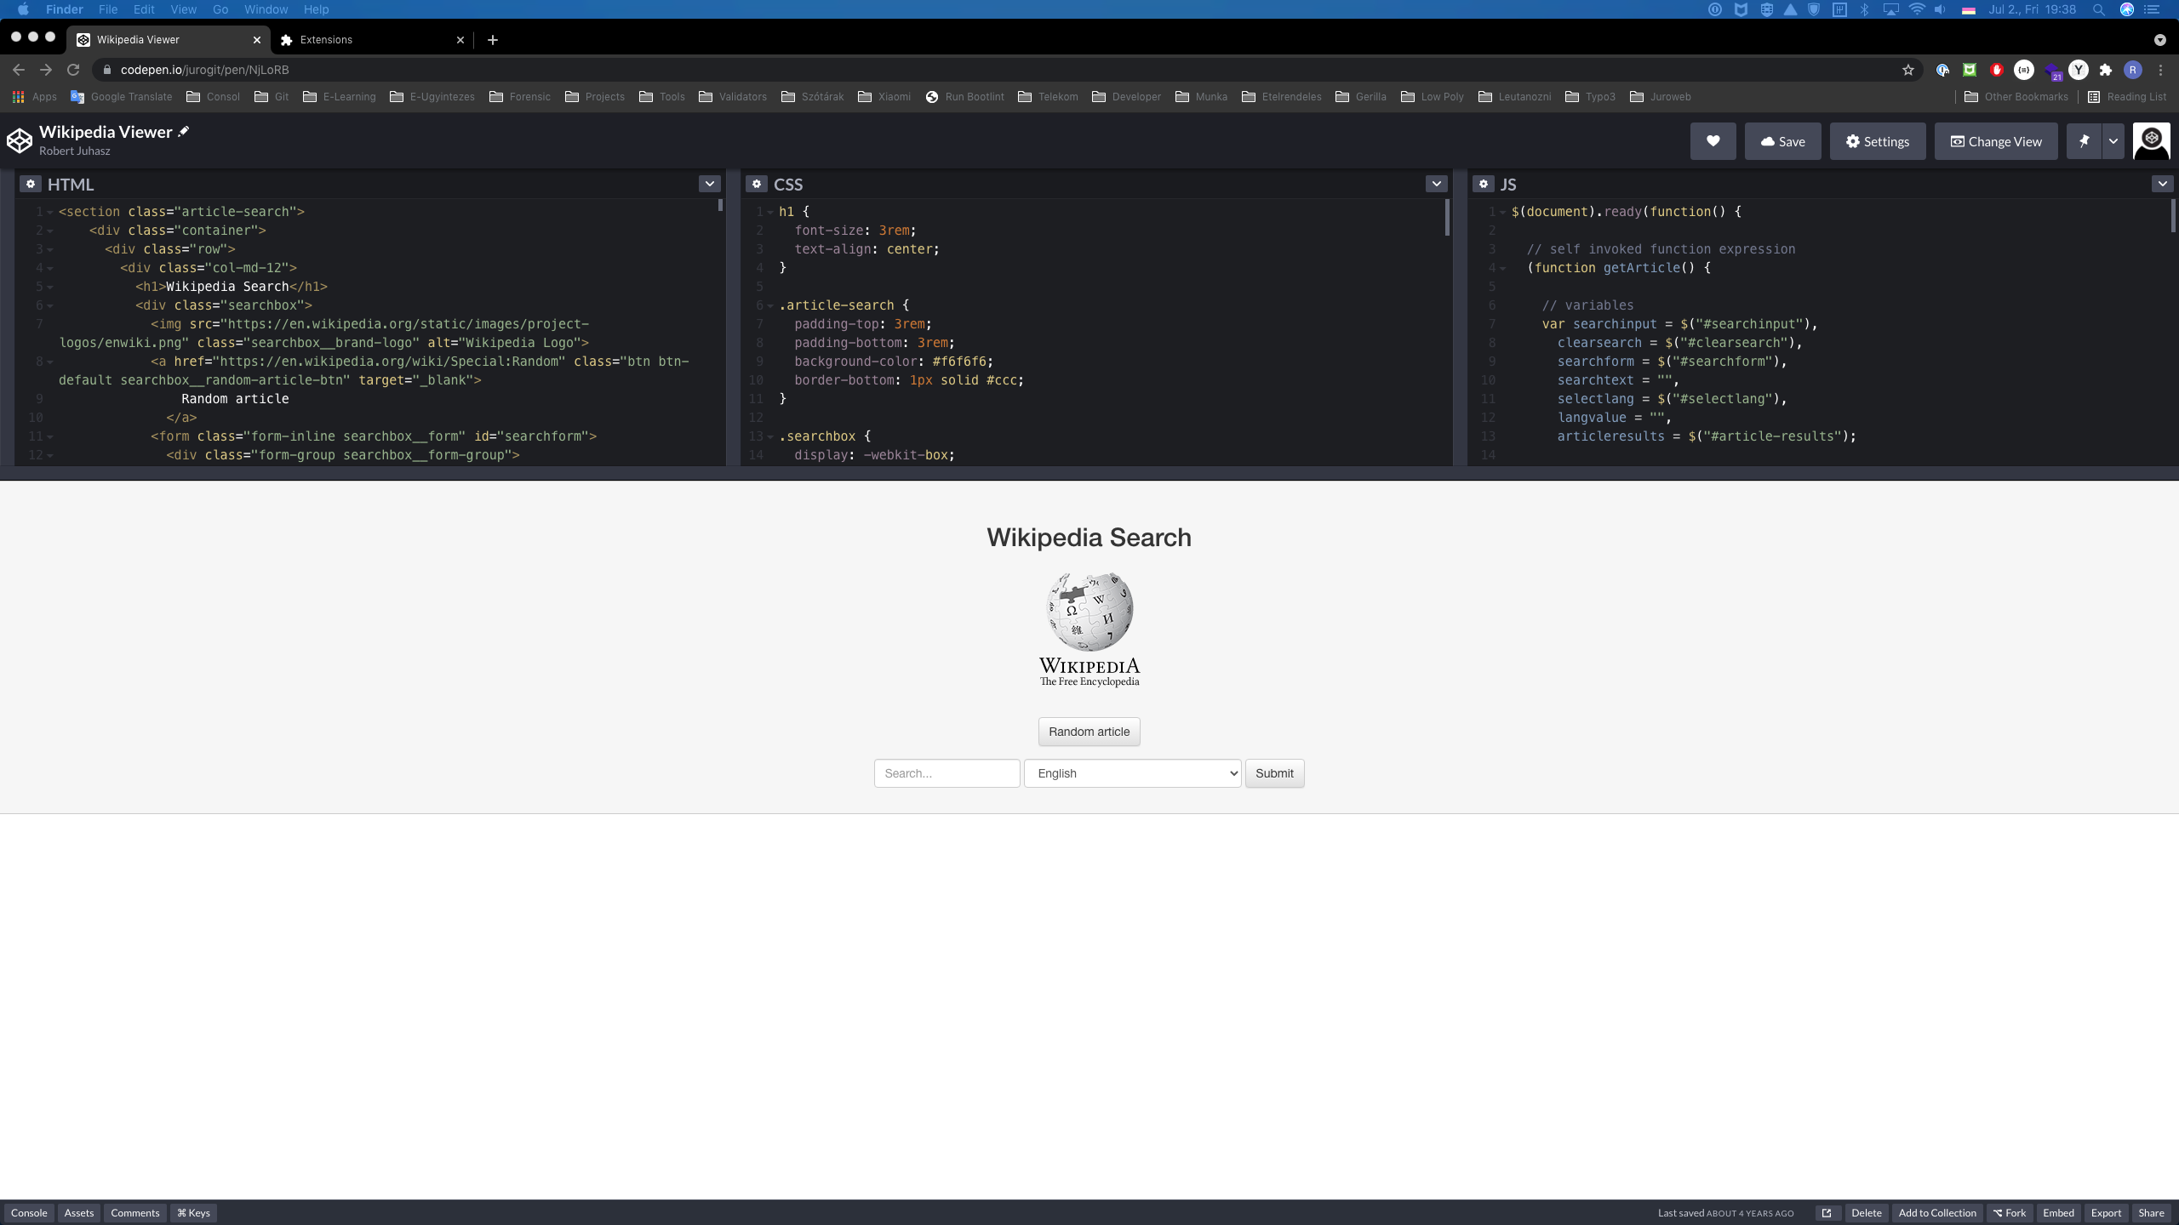Click the CSS editor vertical scrollbar
The width and height of the screenshot is (2179, 1225).
(x=1447, y=218)
